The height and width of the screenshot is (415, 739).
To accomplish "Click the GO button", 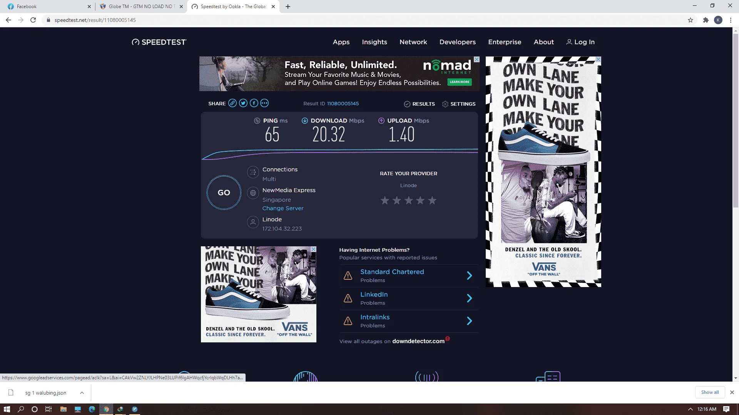I will tap(224, 193).
